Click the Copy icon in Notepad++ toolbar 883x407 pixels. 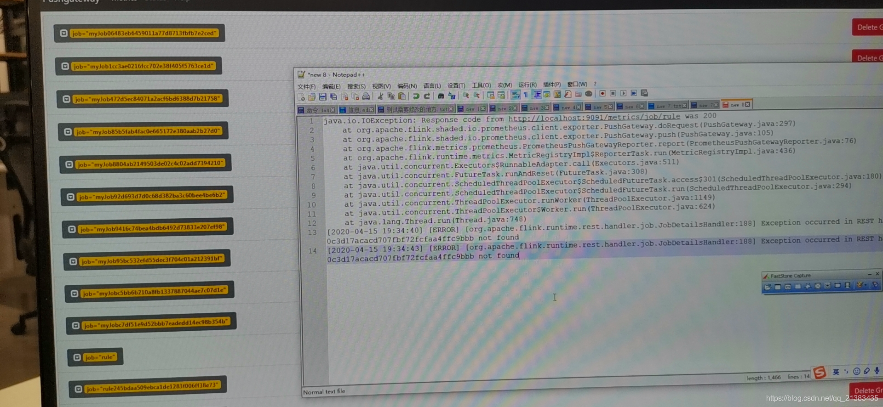tap(391, 96)
